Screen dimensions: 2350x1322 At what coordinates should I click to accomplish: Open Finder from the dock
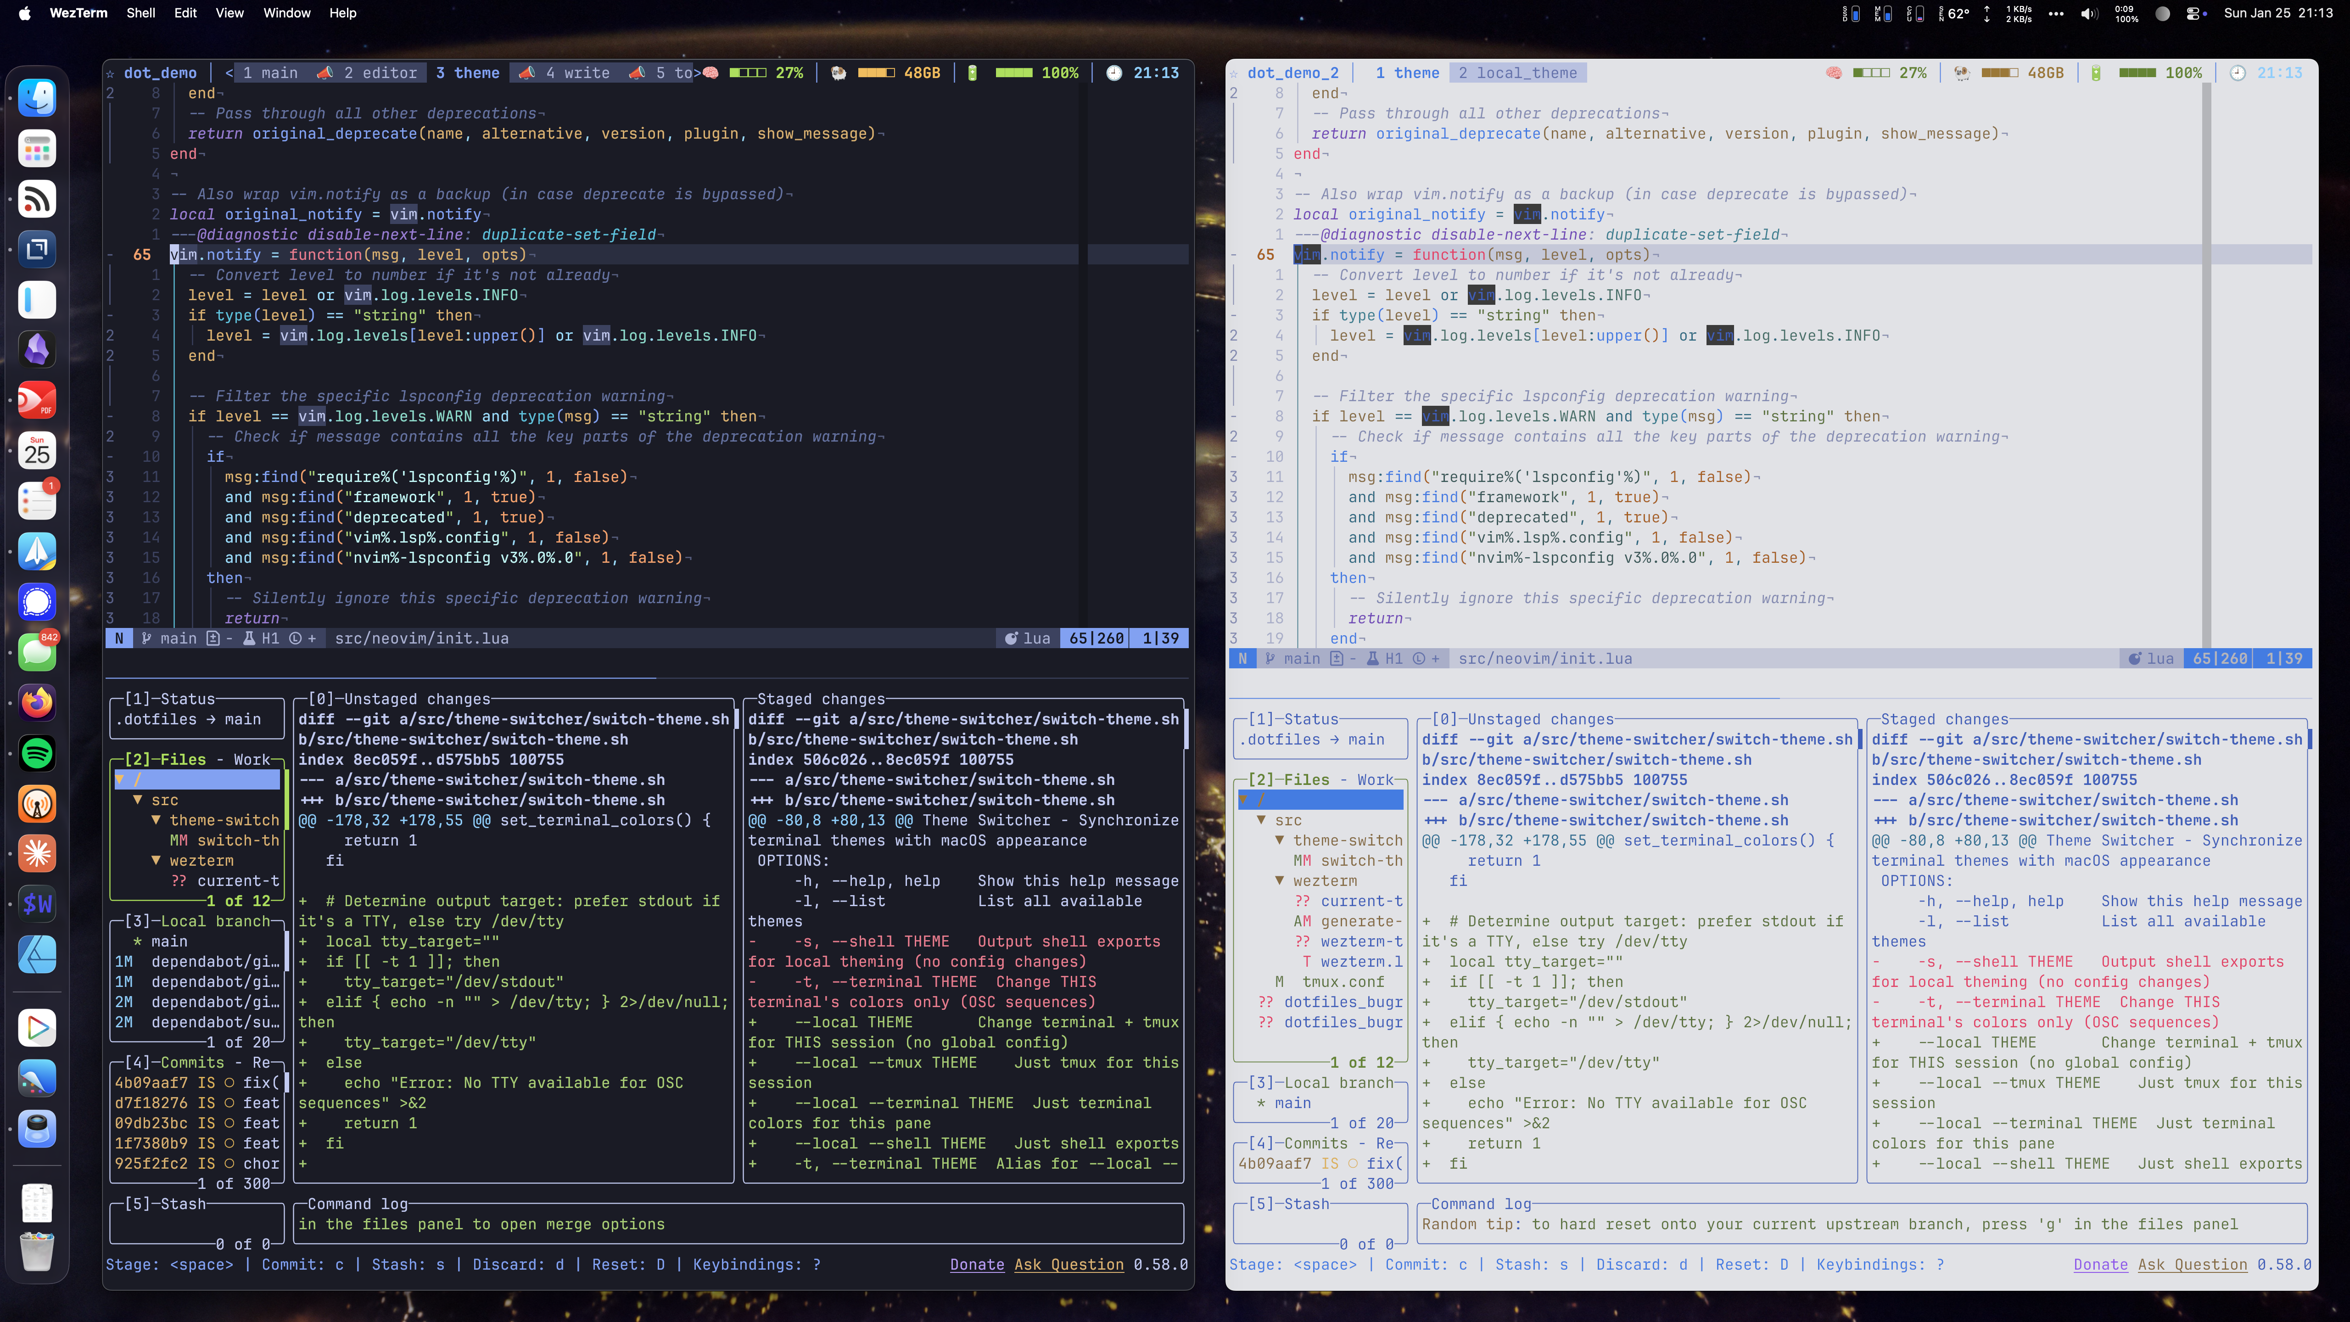tap(37, 98)
